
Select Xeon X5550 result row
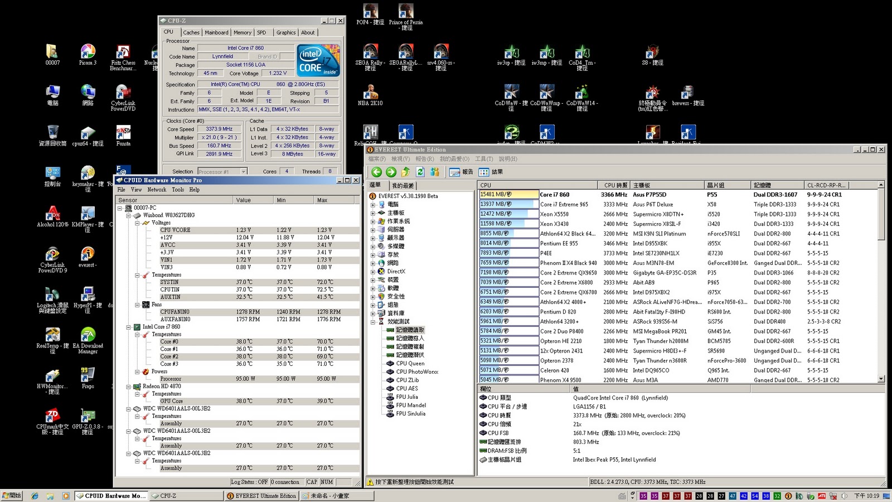[x=678, y=214]
